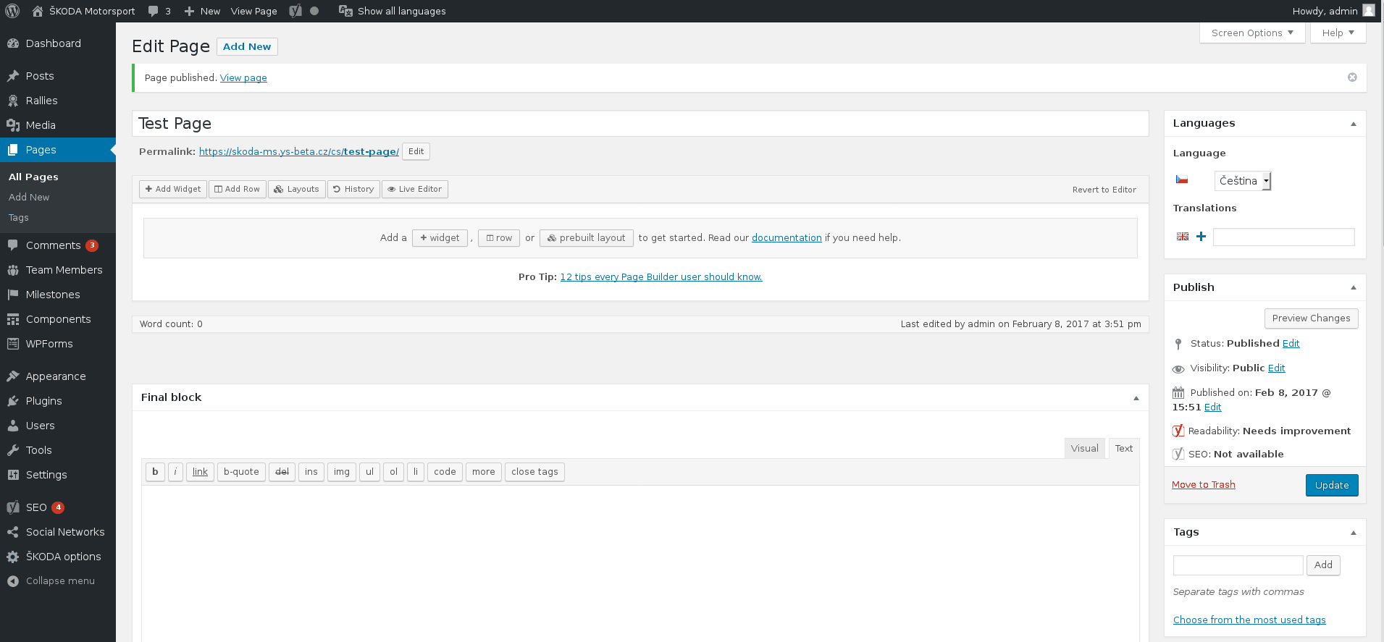Click the Appearance brush icon
This screenshot has height=642, width=1384.
coord(13,376)
